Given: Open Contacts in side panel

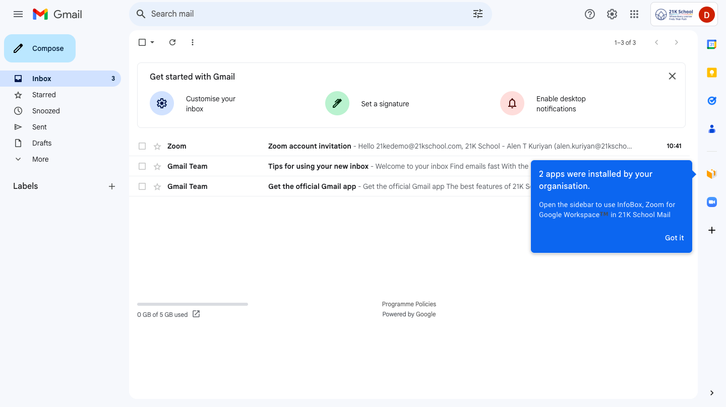Looking at the screenshot, I should coord(711,129).
